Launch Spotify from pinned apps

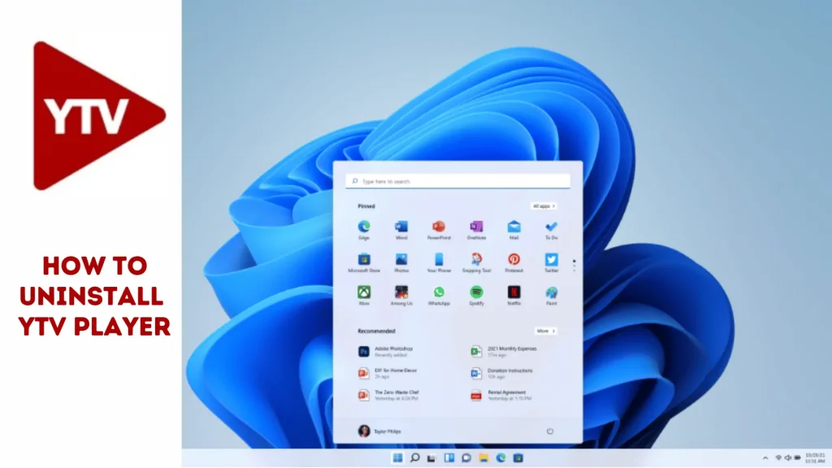[476, 292]
